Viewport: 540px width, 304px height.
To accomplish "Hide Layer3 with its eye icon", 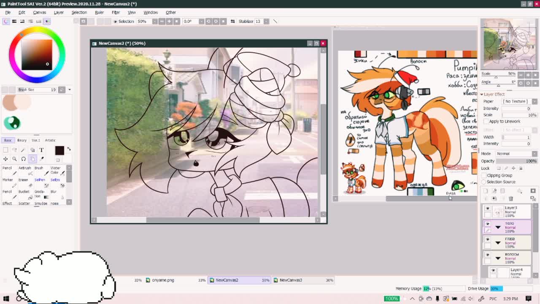I will tap(487, 208).
